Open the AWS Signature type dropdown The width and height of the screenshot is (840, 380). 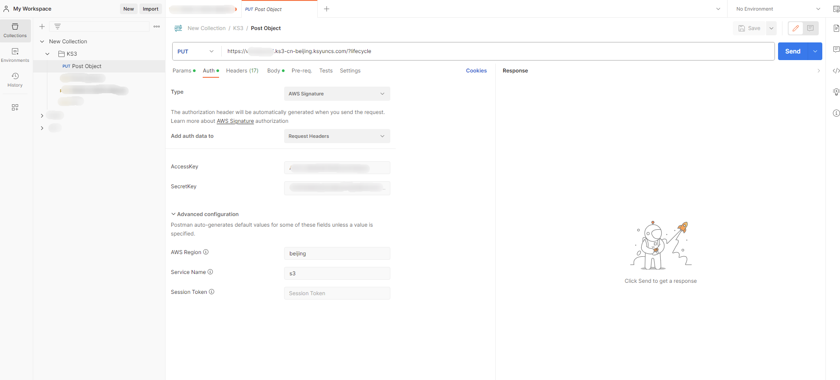tap(337, 94)
